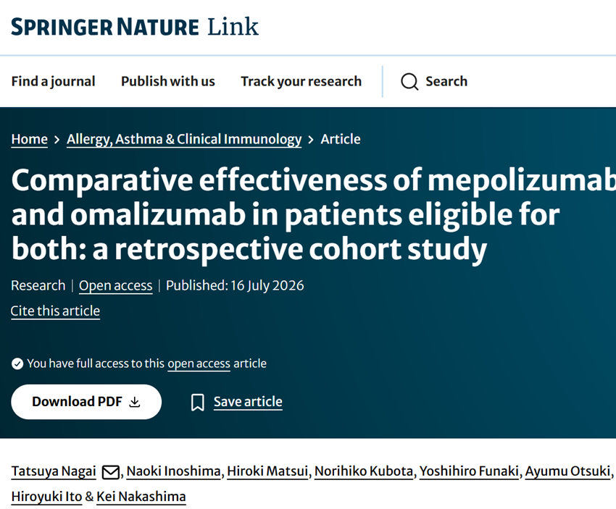This screenshot has height=509, width=616.
Task: Click the Open access link near publication date
Action: [115, 285]
